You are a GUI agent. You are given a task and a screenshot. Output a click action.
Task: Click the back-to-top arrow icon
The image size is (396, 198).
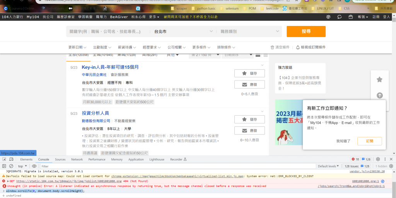379,96
